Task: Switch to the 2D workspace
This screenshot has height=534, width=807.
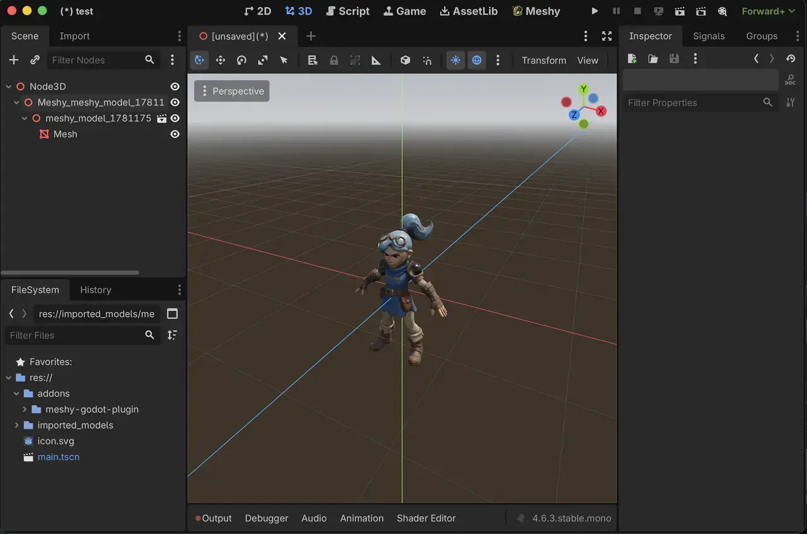Action: click(257, 11)
